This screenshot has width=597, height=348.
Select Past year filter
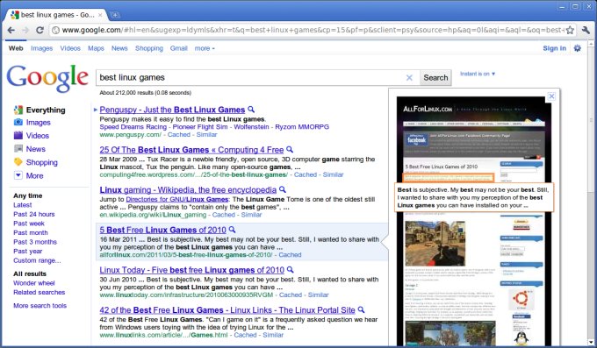click(28, 251)
